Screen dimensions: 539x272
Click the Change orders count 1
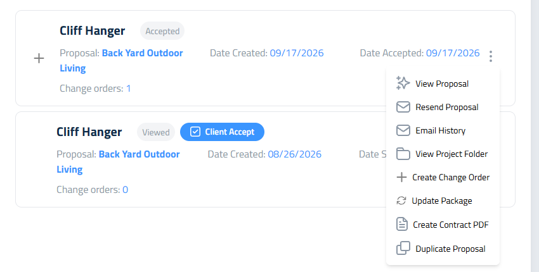[x=129, y=89]
